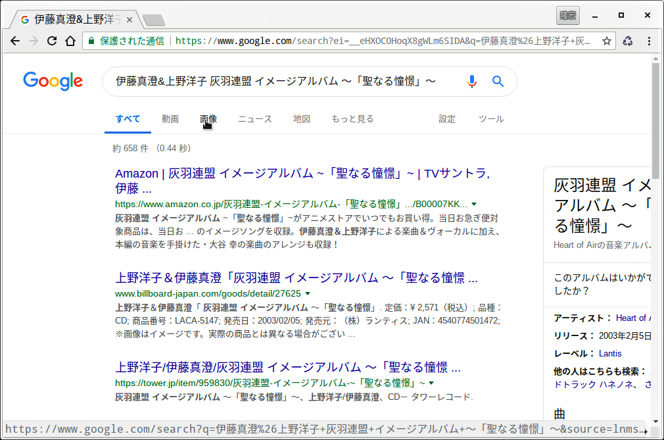The width and height of the screenshot is (664, 440).
Task: Open the 設定 menu
Action: (x=447, y=119)
